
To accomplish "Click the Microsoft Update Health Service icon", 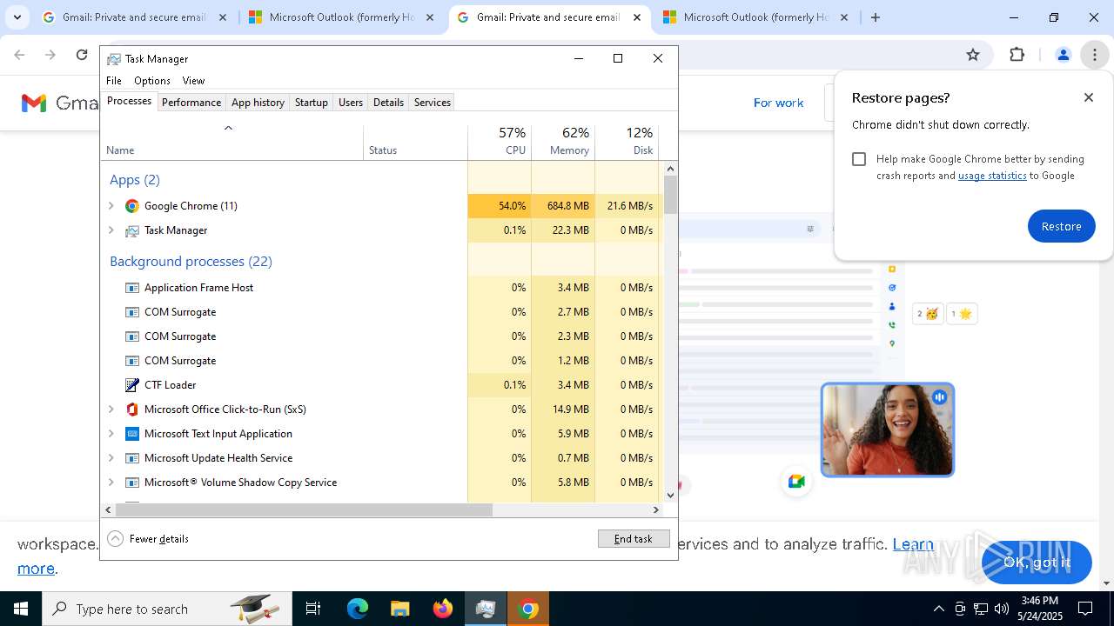I will coord(132,458).
